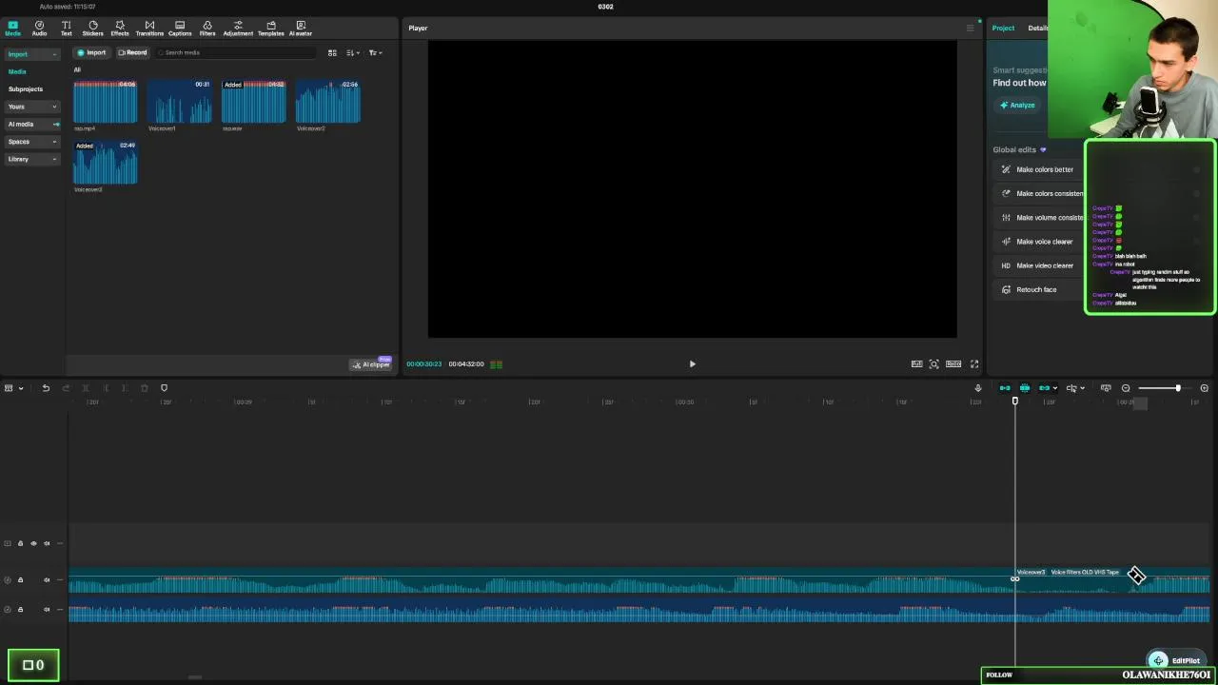Open the timeline layout dropdown

coord(13,388)
